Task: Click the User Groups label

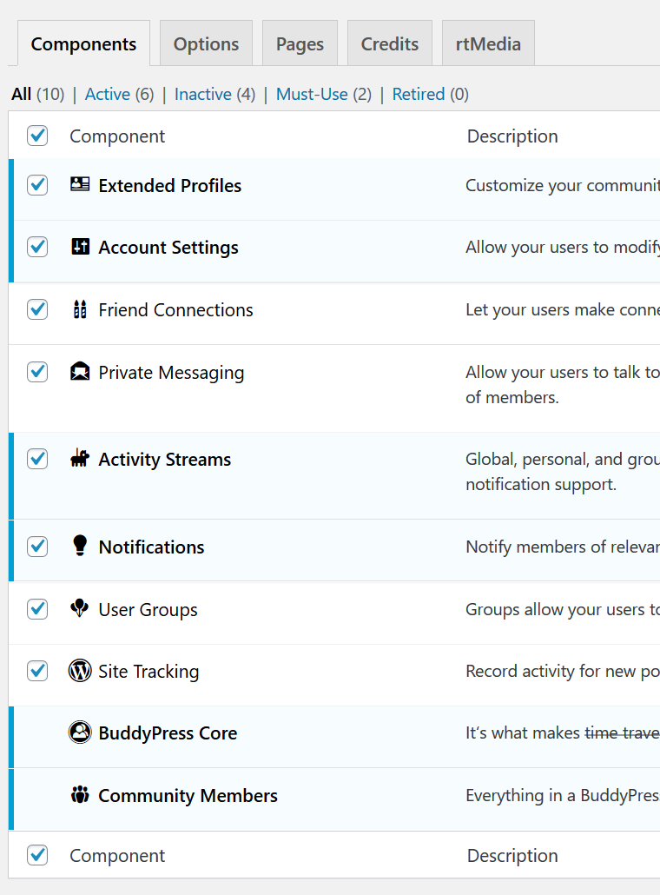Action: click(x=148, y=610)
